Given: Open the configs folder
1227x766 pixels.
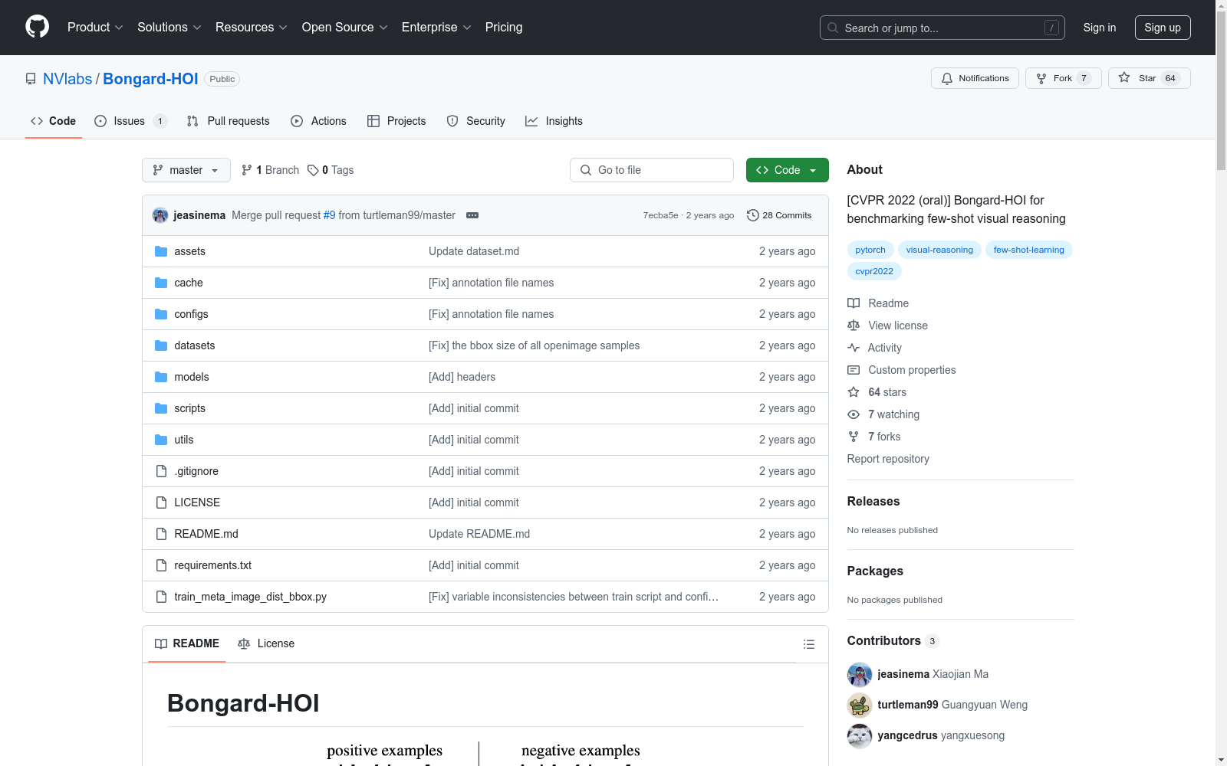Looking at the screenshot, I should [x=191, y=314].
